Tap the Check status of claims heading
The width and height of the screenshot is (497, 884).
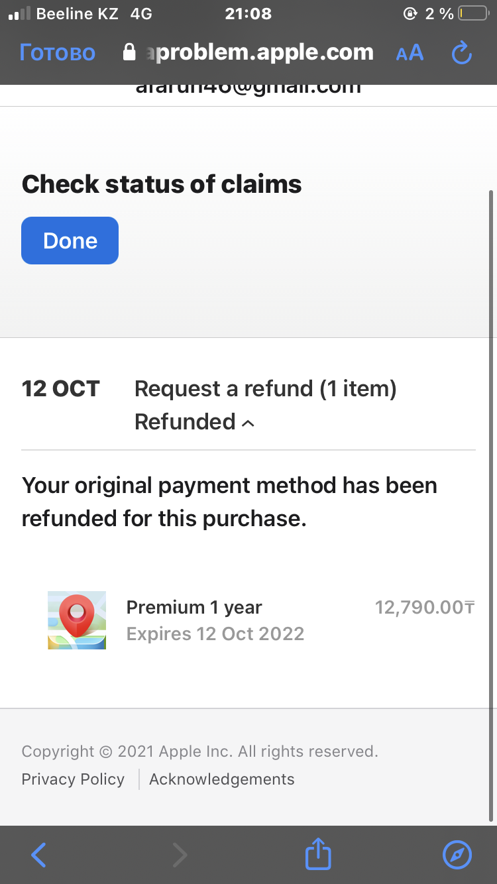162,184
